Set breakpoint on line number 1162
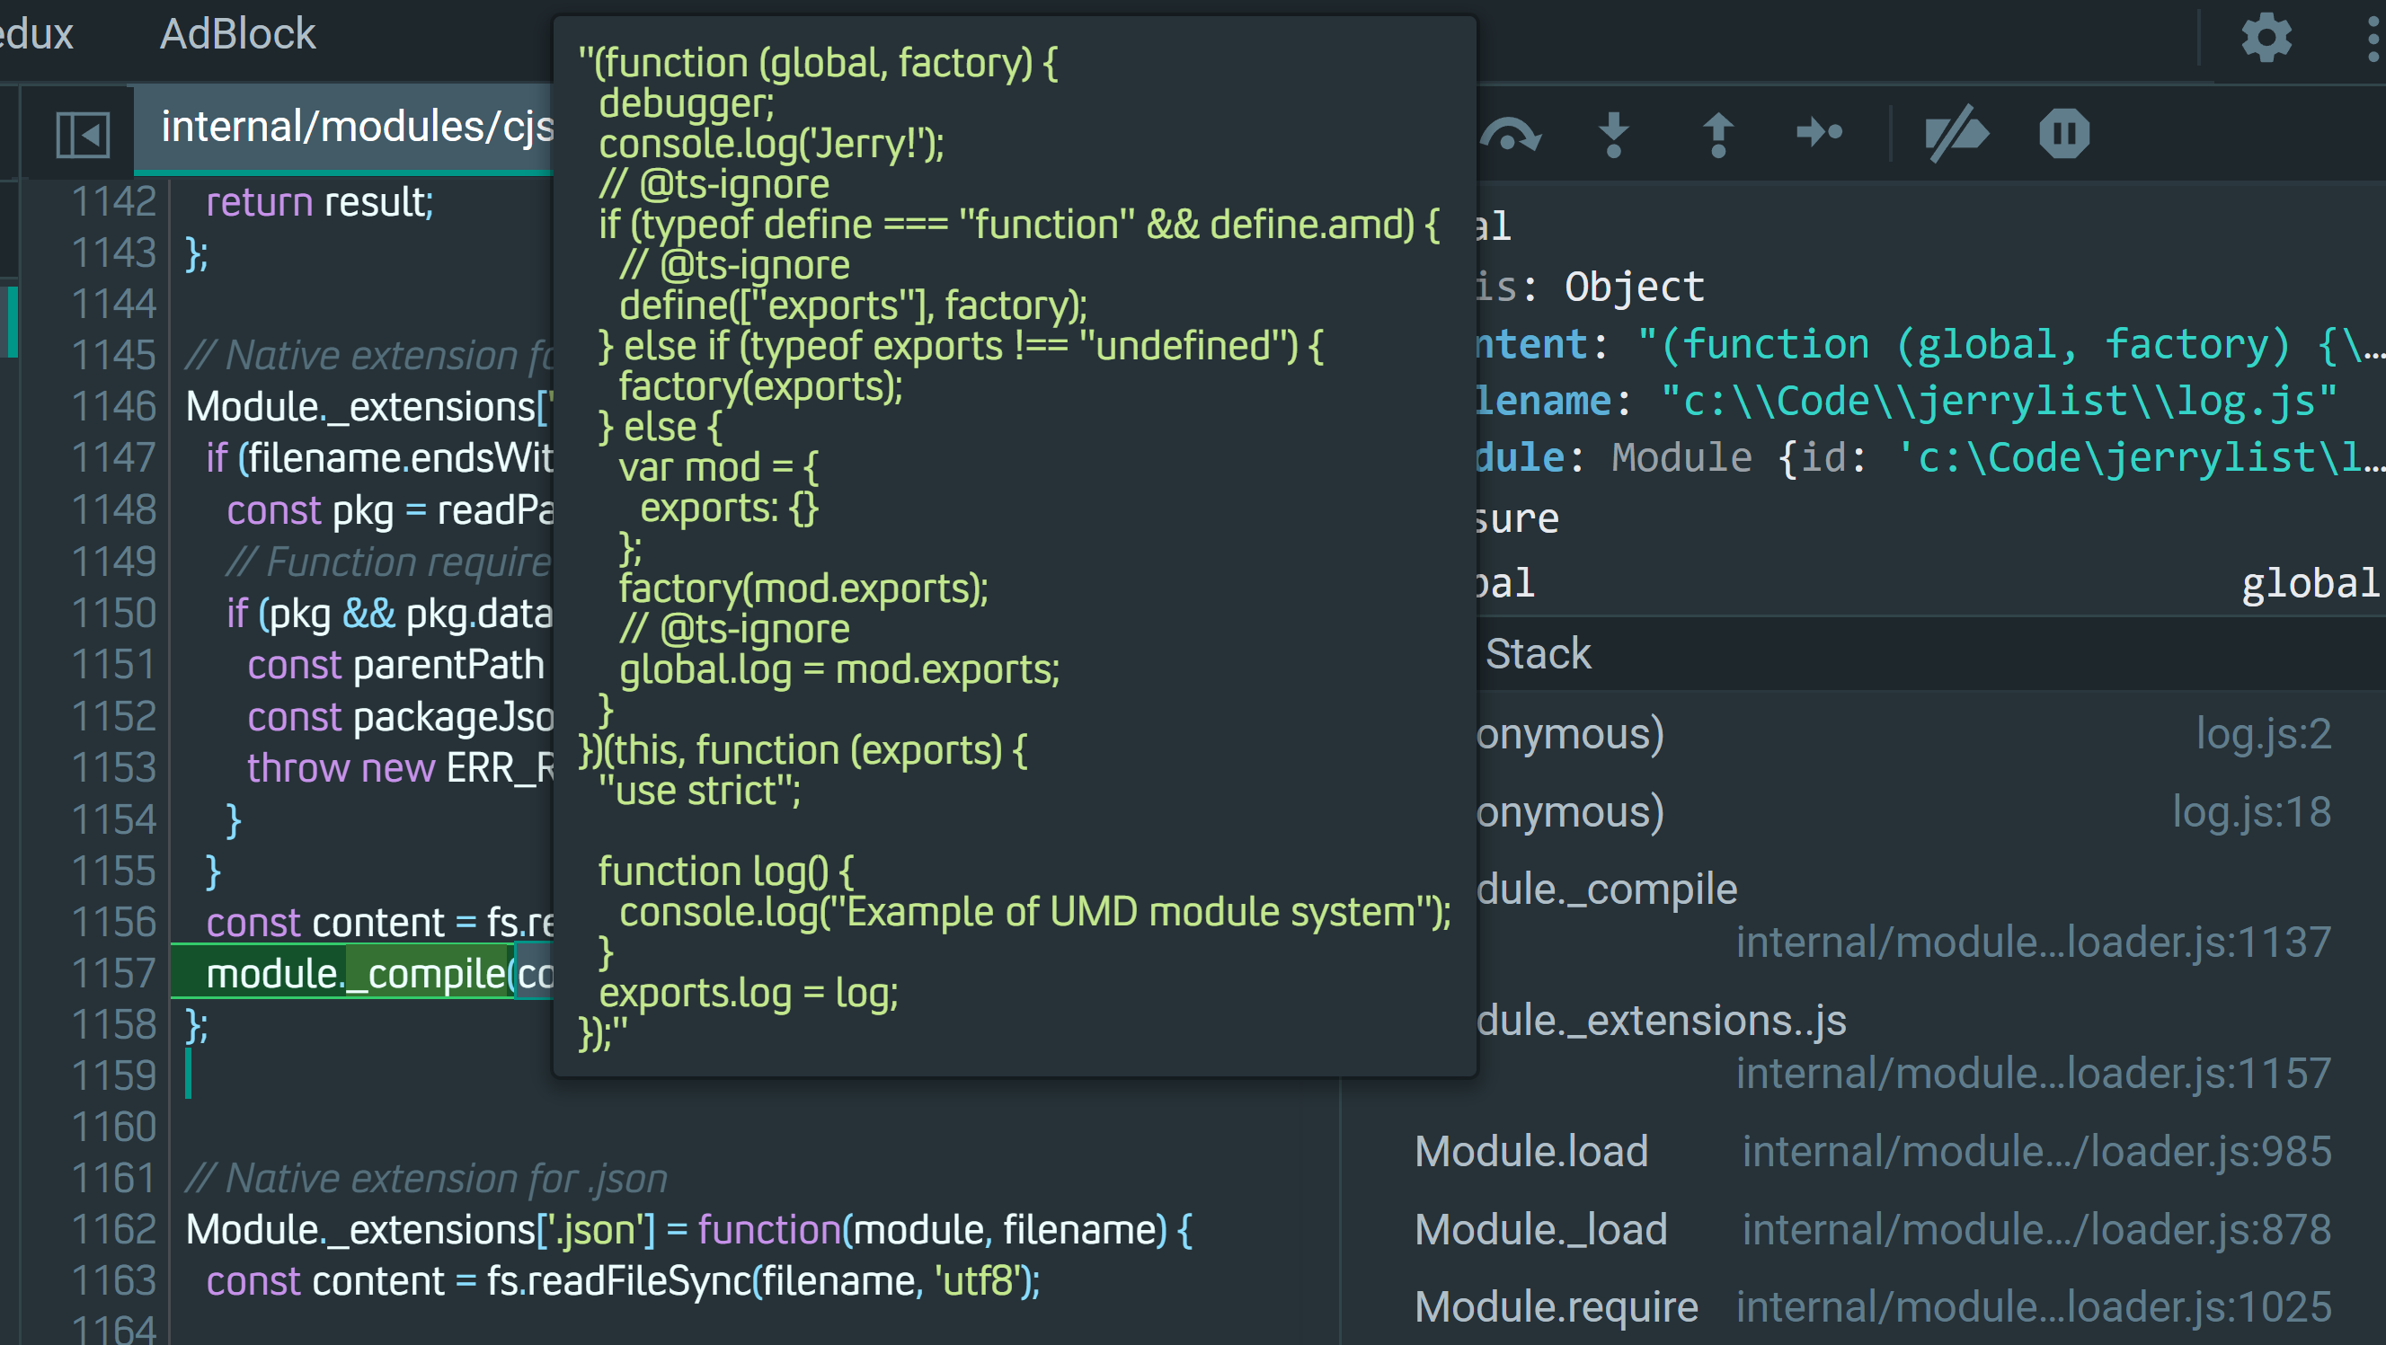The width and height of the screenshot is (2386, 1345). coord(113,1229)
